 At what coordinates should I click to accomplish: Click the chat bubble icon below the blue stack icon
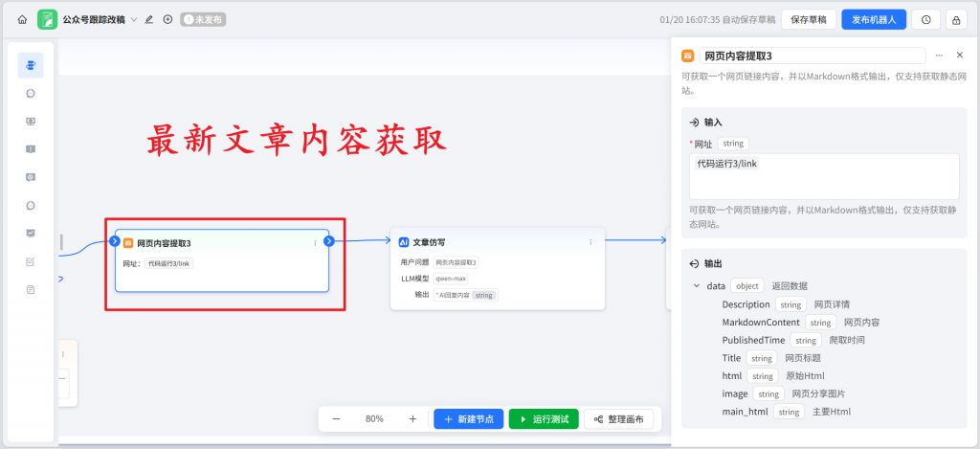tap(31, 94)
